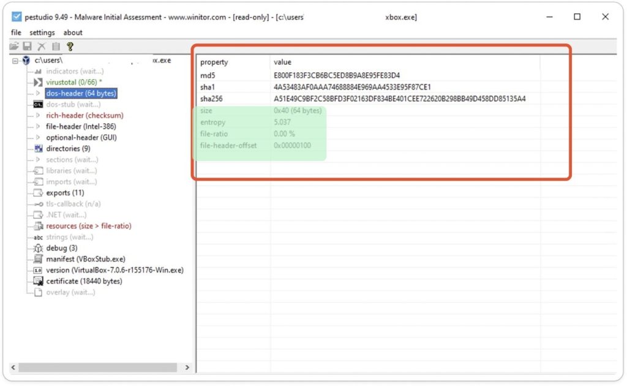The image size is (627, 386).
Task: Open the debug bug icon
Action: coord(38,248)
